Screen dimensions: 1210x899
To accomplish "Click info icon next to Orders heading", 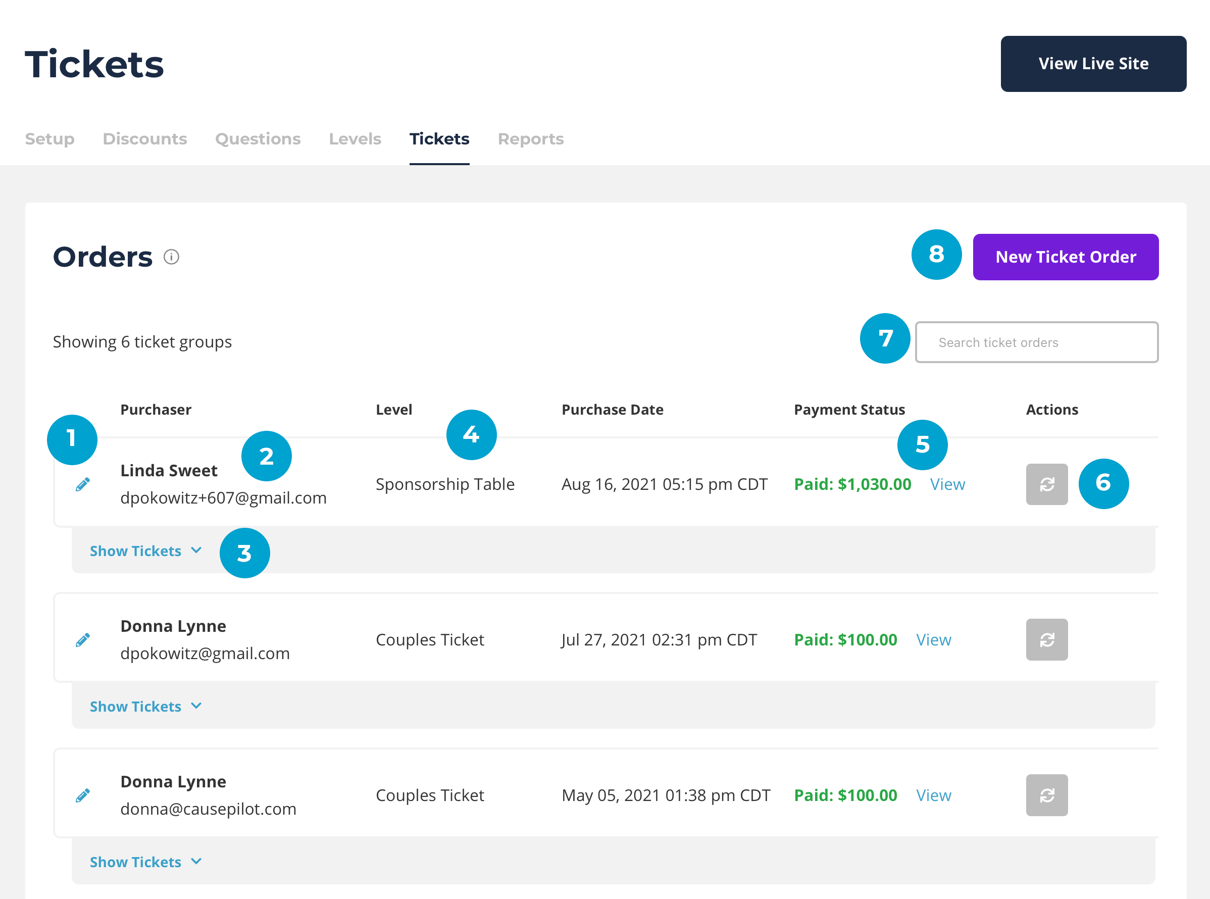I will click(x=171, y=257).
